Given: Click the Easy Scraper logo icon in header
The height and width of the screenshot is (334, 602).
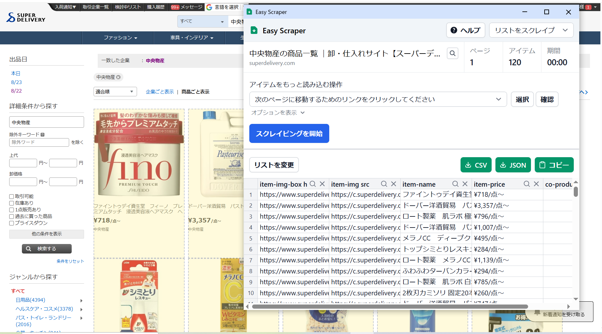Looking at the screenshot, I should [x=254, y=30].
